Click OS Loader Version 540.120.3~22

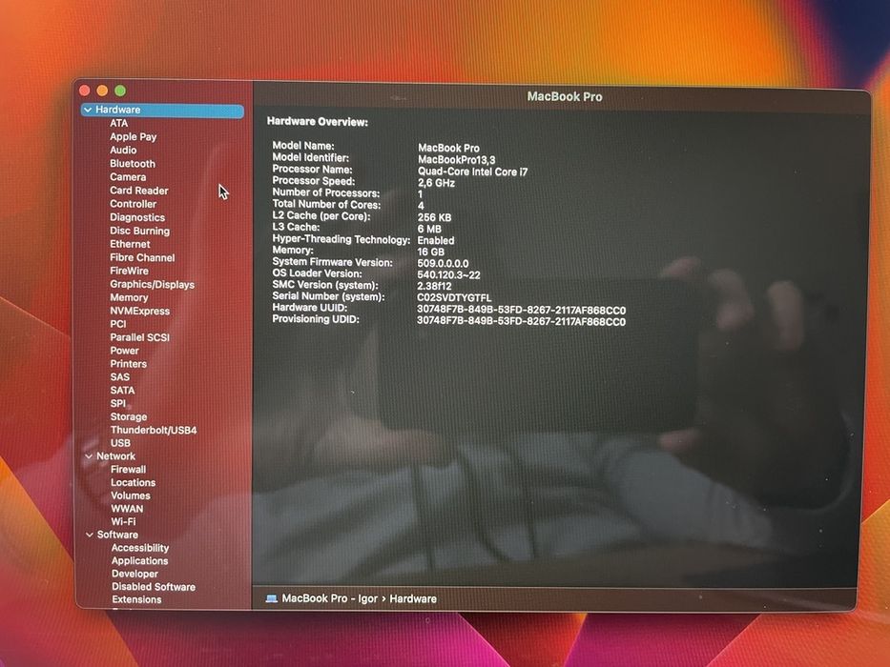pyautogui.click(x=448, y=275)
